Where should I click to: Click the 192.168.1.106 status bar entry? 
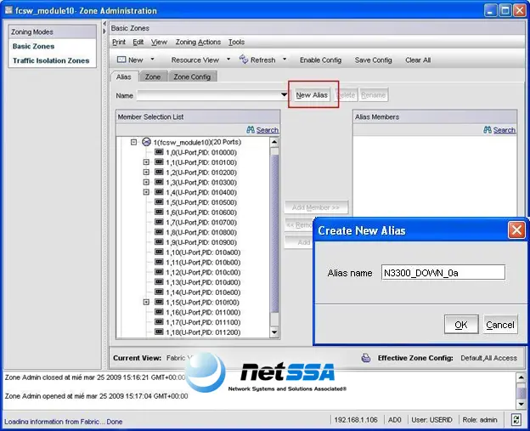tap(356, 420)
